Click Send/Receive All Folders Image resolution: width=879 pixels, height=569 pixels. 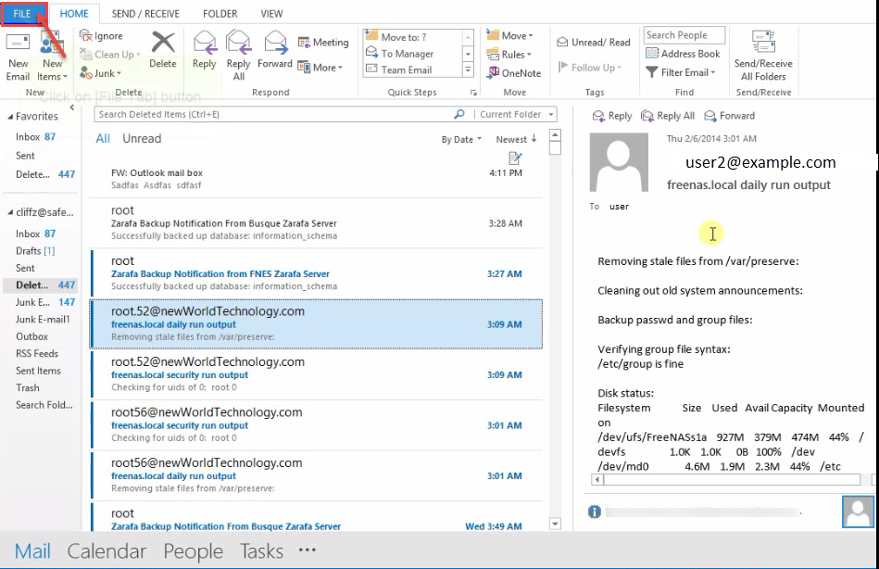coord(763,57)
